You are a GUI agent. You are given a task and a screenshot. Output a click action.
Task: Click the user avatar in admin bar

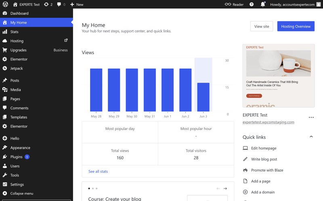(x=319, y=4)
